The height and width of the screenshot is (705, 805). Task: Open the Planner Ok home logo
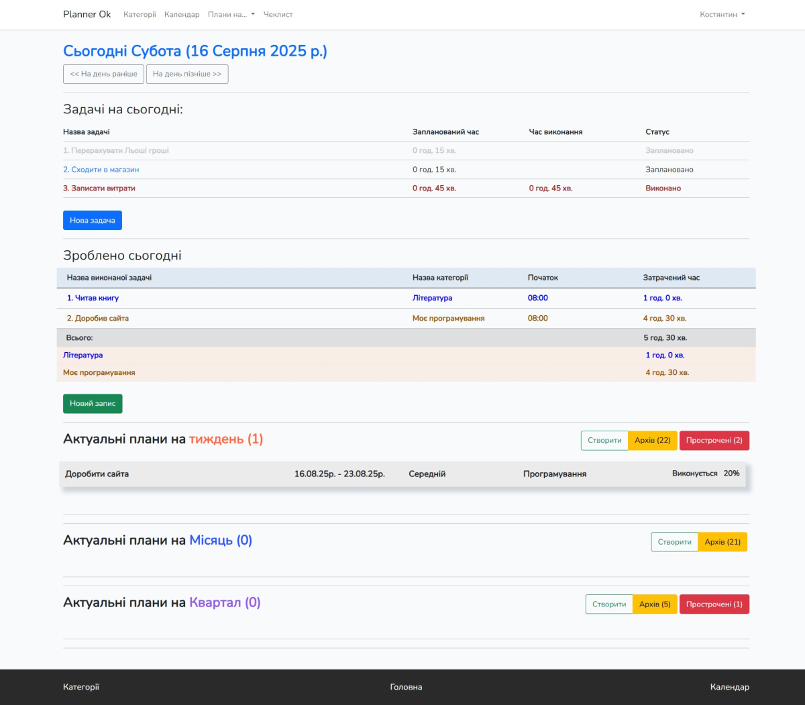pos(87,14)
